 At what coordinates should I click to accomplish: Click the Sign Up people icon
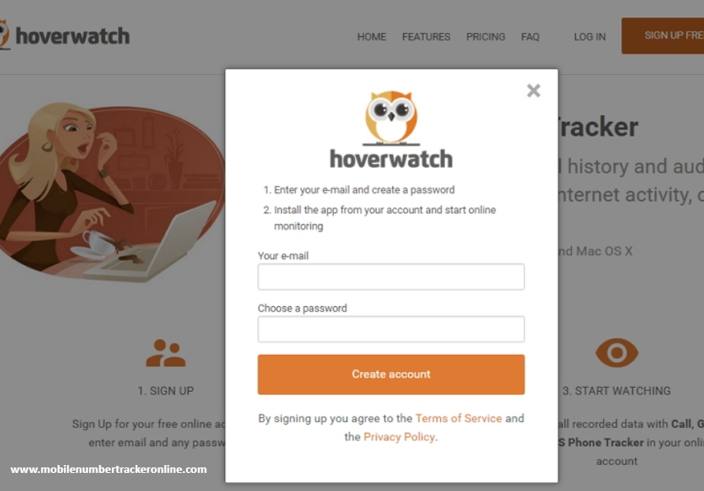point(165,353)
